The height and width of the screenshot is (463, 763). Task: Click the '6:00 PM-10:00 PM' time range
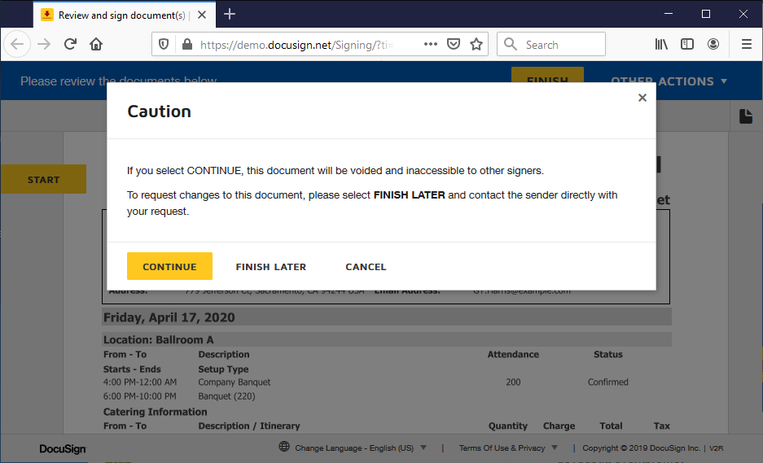(x=140, y=396)
